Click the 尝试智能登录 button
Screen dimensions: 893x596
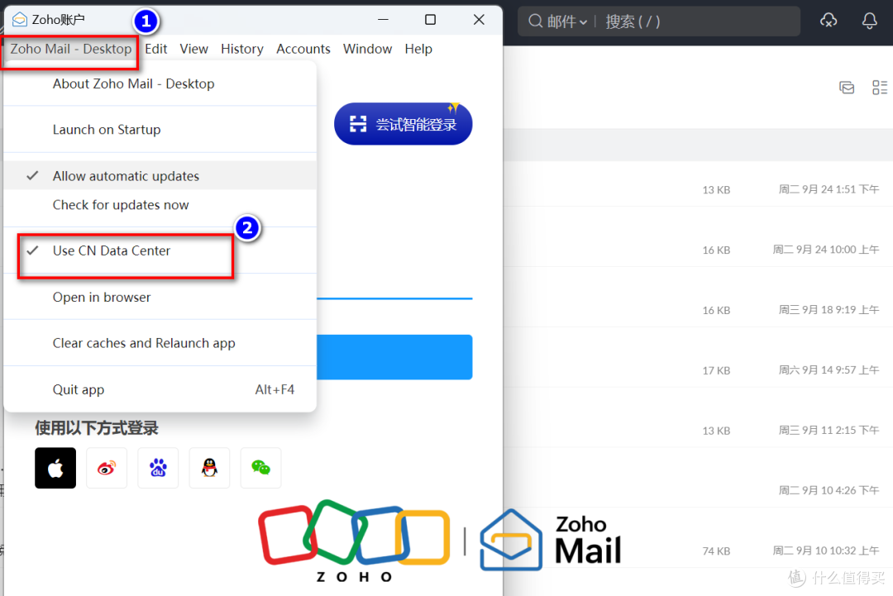click(x=404, y=124)
